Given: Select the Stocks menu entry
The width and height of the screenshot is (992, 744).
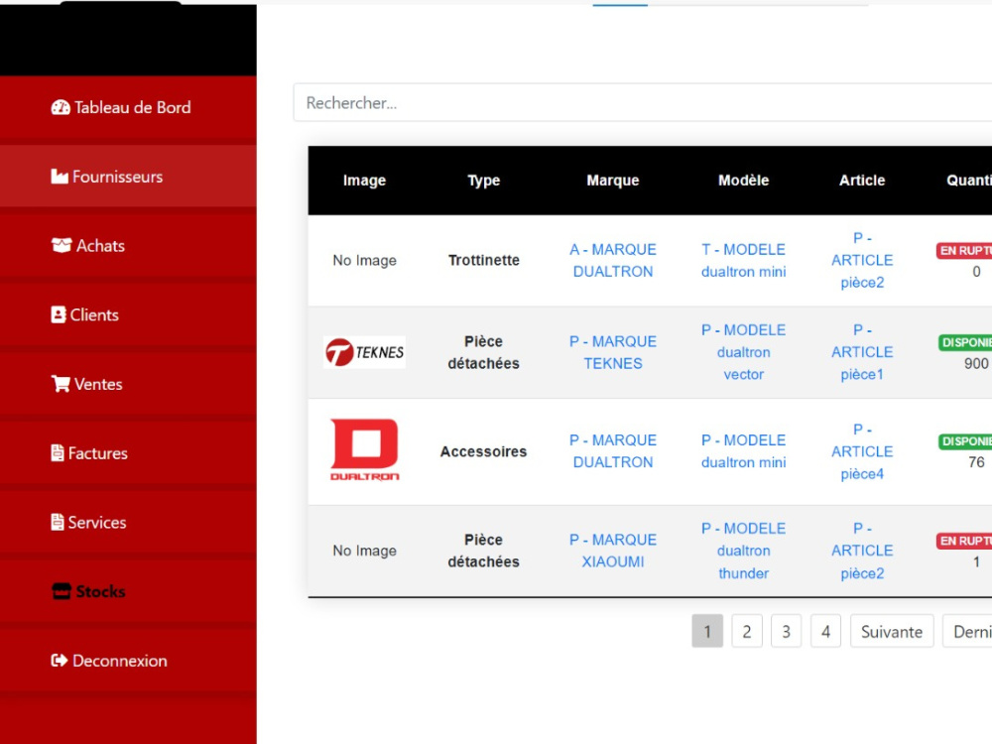Looking at the screenshot, I should (128, 591).
